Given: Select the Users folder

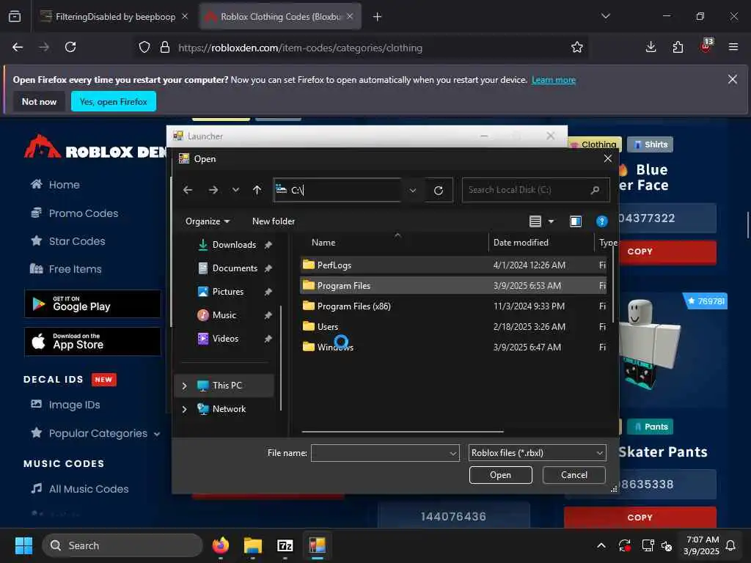Looking at the screenshot, I should [328, 327].
